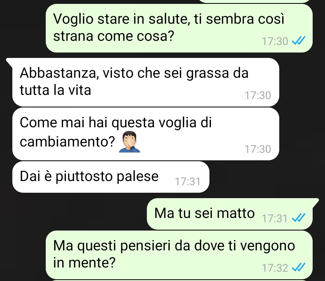This screenshot has height=281, width=325.
Task: Tap the text 'tutta la vita'
Action: tap(55, 90)
